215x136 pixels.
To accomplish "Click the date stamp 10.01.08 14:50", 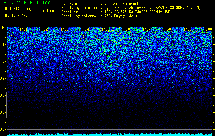I will pyautogui.click(x=17, y=16).
